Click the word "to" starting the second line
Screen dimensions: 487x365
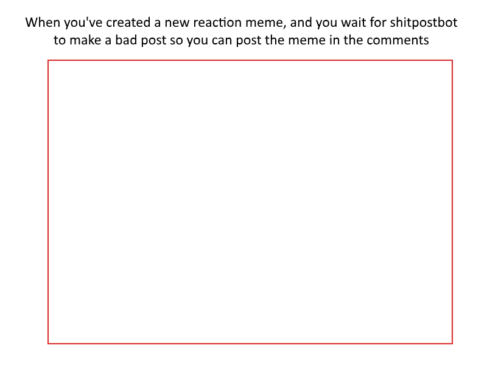[x=59, y=40]
